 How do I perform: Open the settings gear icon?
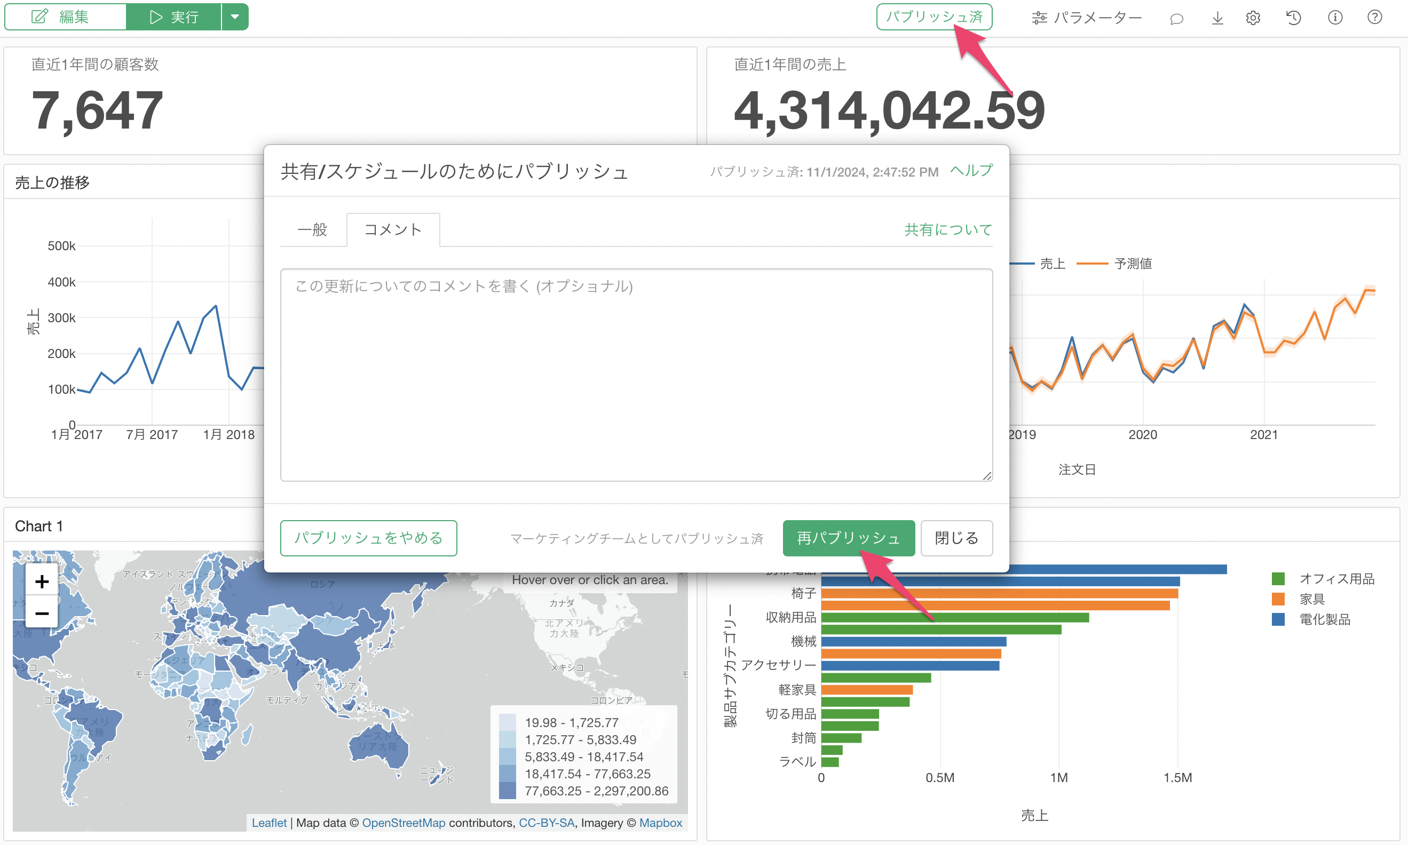[1253, 18]
